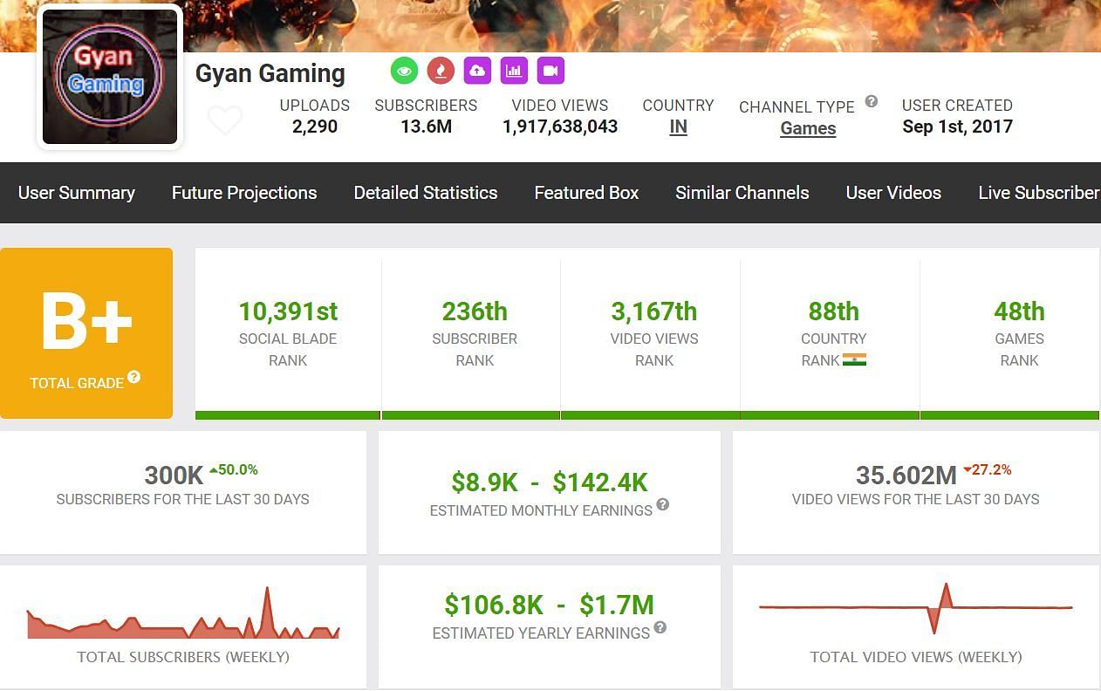Toggle the heart favorite for Gyan Gaming
Image resolution: width=1101 pixels, height=691 pixels.
tap(224, 120)
